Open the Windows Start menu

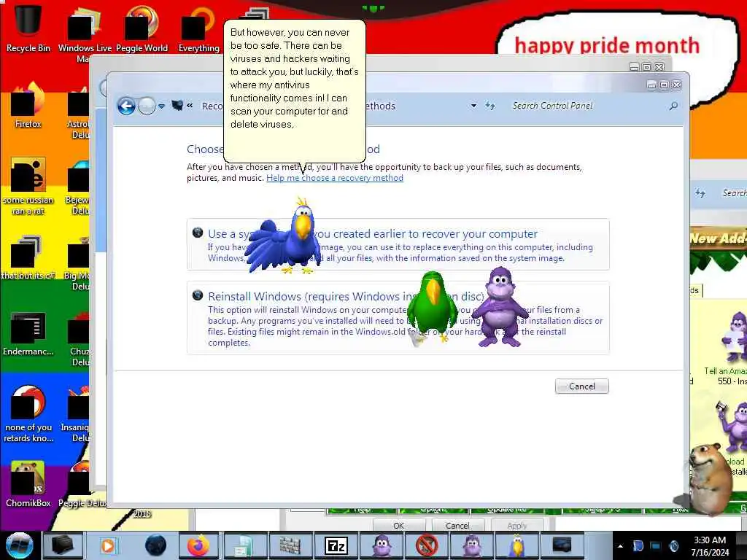pyautogui.click(x=19, y=545)
